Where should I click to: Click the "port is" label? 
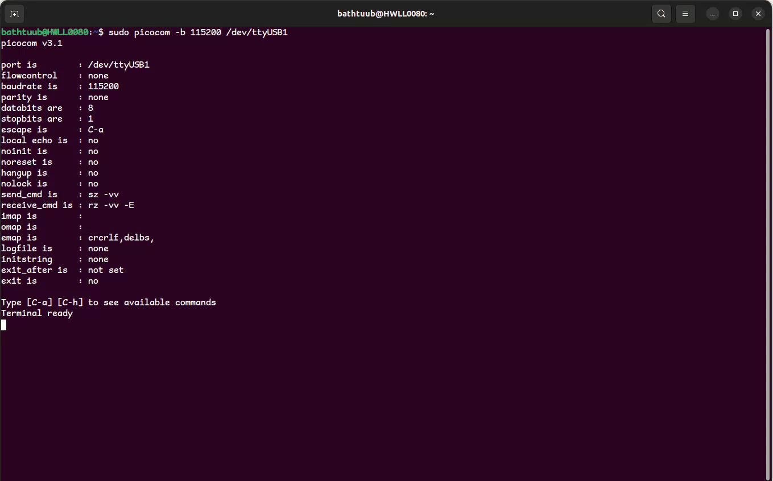[x=19, y=65]
